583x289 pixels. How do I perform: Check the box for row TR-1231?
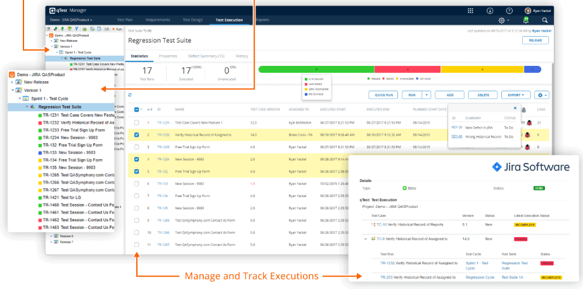pos(136,122)
